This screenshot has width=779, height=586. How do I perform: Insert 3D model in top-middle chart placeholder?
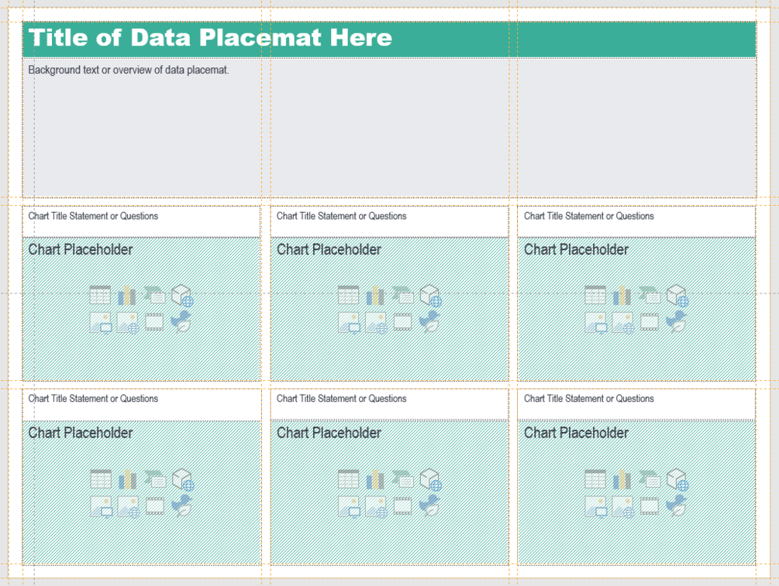[430, 295]
